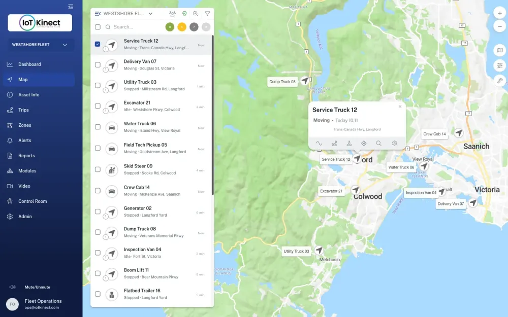This screenshot has height=317, width=508.
Task: Open trips route icon in Service Truck 12 popup
Action: click(334, 144)
